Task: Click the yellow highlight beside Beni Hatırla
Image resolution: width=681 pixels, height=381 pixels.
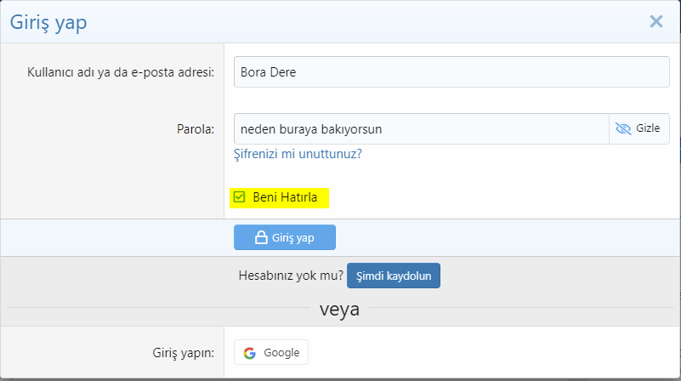Action: click(324, 197)
